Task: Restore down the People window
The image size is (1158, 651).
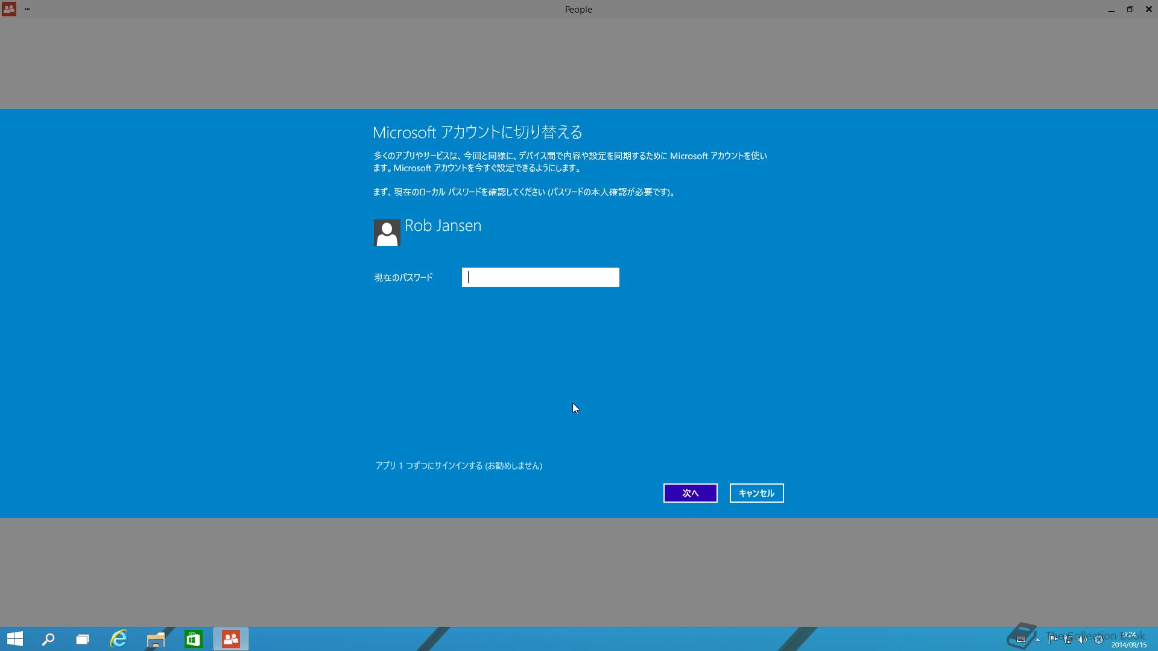Action: pyautogui.click(x=1130, y=9)
